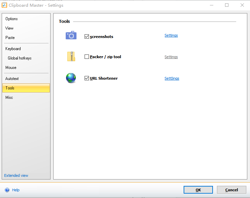Open Settings link for screenshots
Screen dimensions: 250x198
(171, 35)
